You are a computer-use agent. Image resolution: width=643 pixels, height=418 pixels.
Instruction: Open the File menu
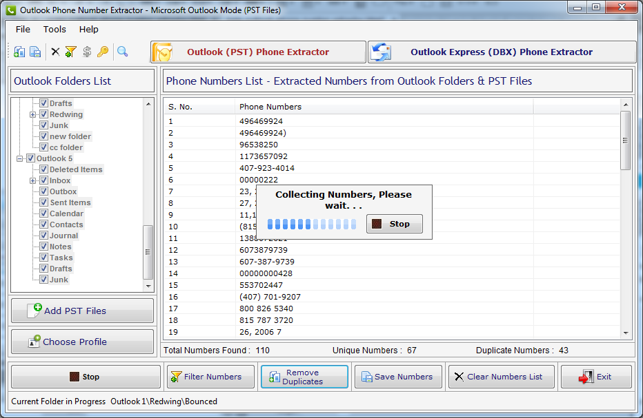[x=23, y=30]
